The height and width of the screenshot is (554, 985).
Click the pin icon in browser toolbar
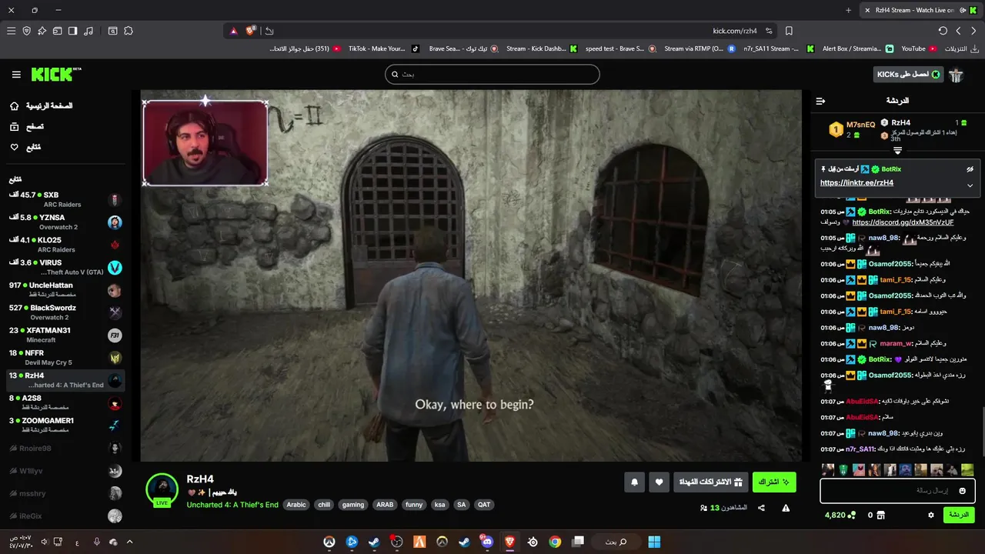click(42, 31)
